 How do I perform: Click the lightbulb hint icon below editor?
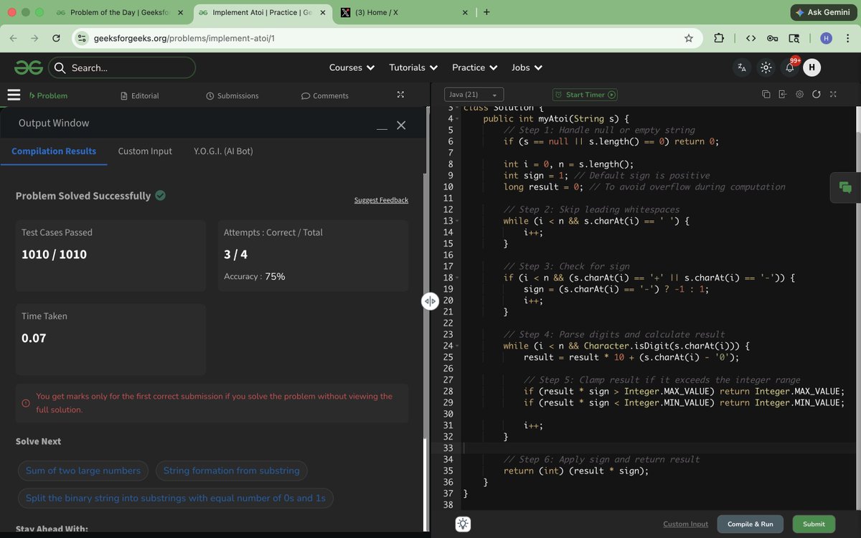click(x=463, y=524)
